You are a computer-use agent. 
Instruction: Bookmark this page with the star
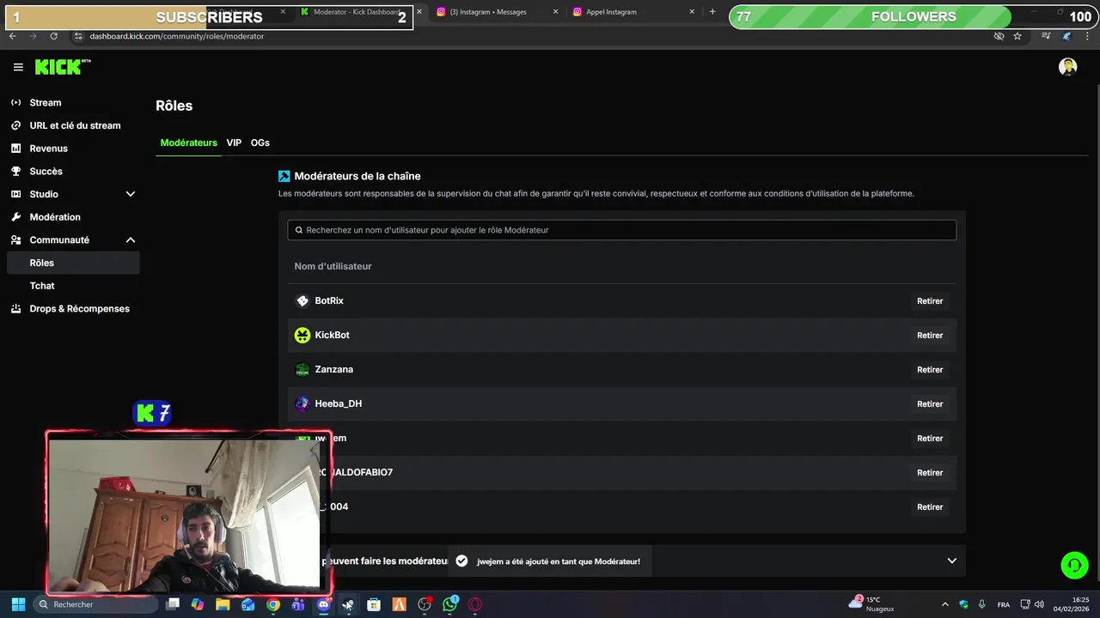pos(1017,36)
